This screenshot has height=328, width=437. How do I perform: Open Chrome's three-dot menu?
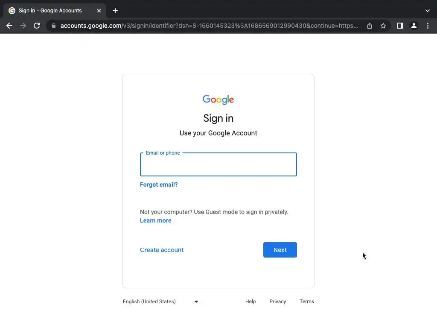coord(428,26)
